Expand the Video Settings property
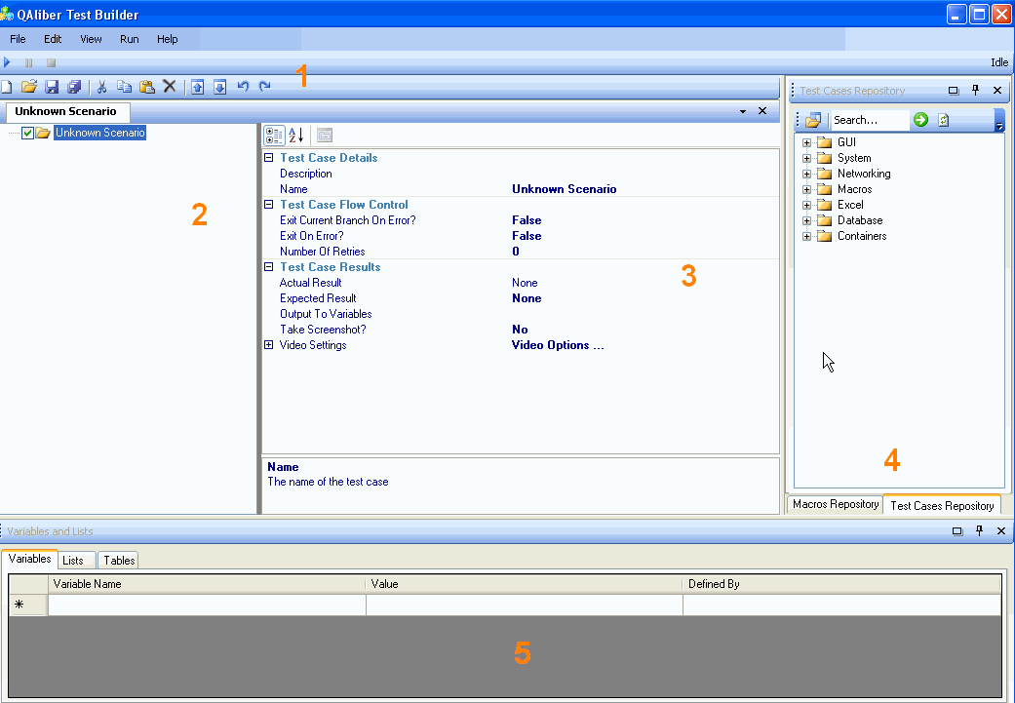 click(269, 345)
